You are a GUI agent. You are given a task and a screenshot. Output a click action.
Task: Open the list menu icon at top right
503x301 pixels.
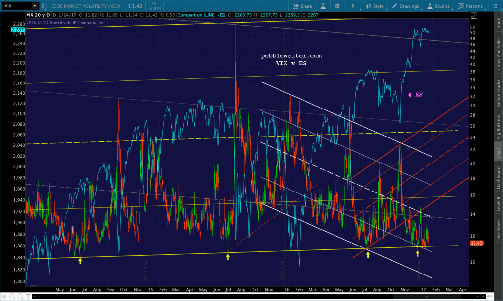(x=495, y=6)
